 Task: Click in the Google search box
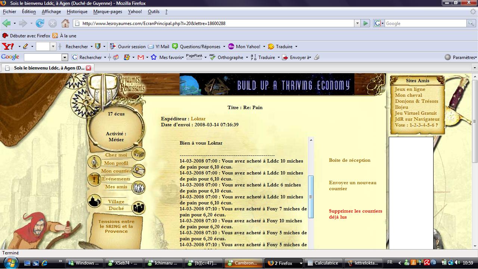(425, 23)
